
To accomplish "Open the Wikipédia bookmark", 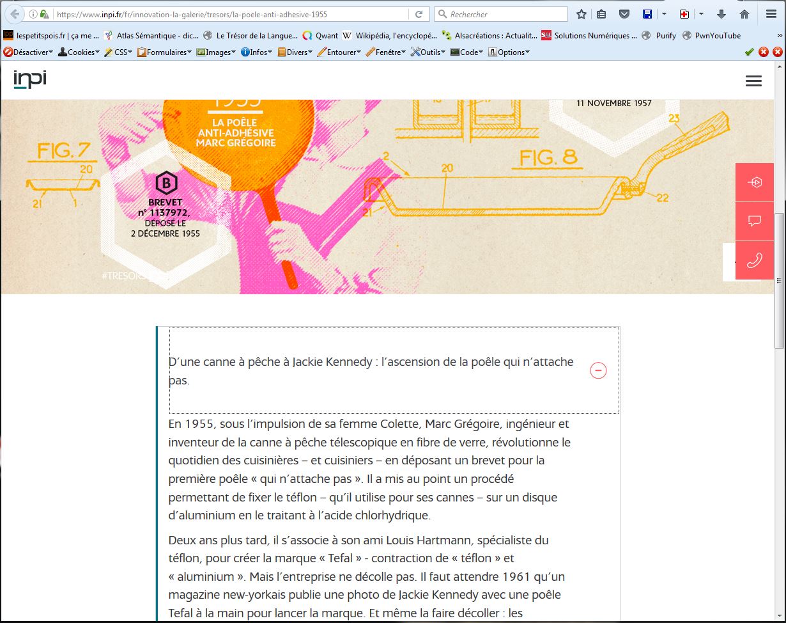I will tap(390, 36).
